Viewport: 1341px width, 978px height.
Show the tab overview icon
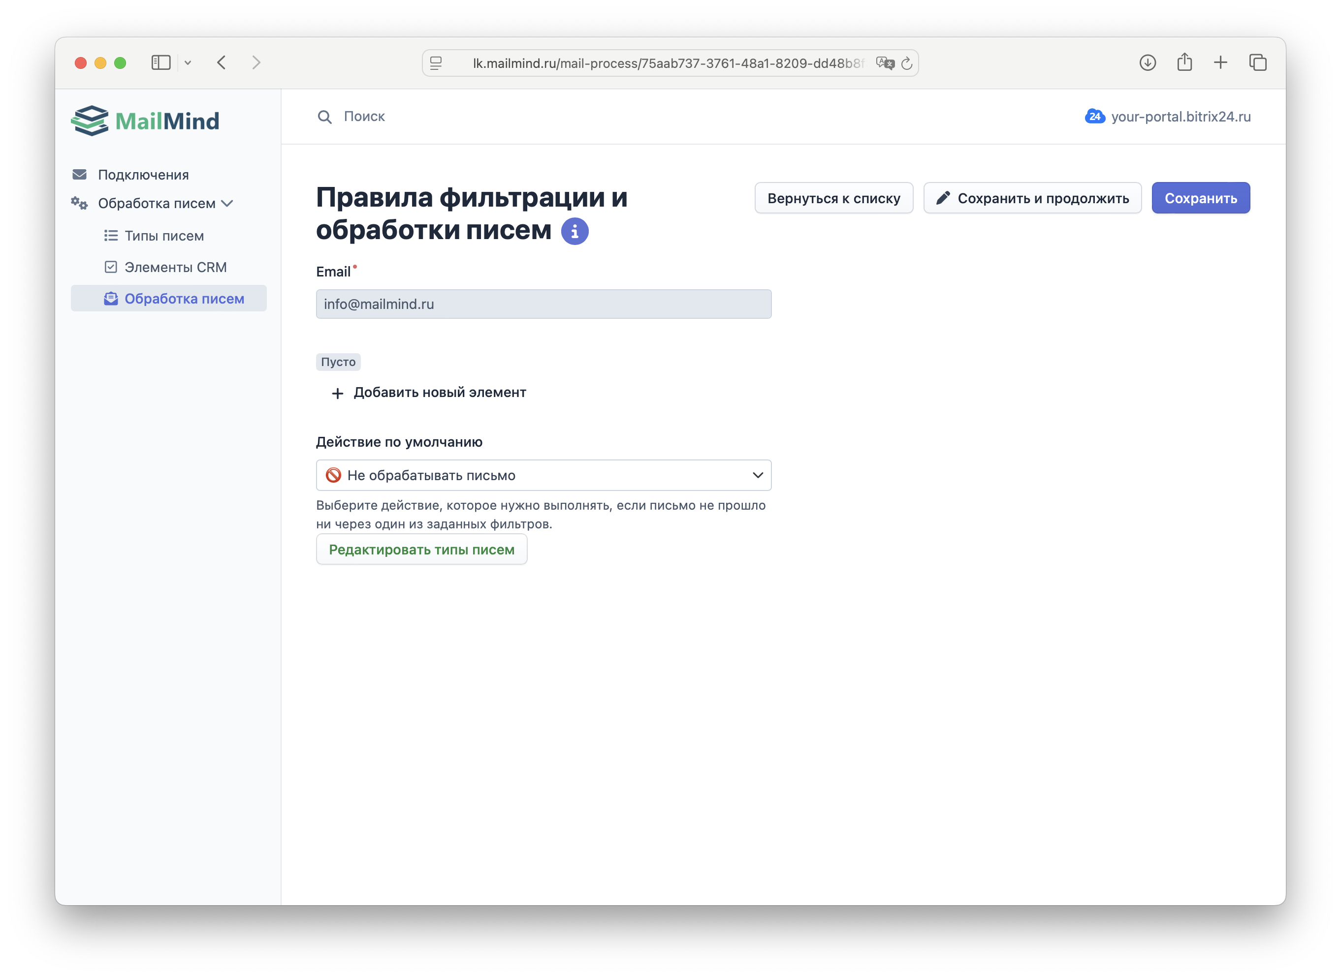click(1257, 63)
